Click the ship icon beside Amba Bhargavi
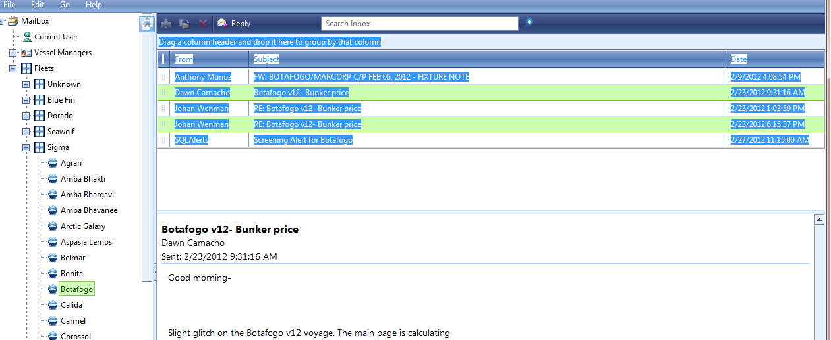 [x=53, y=195]
